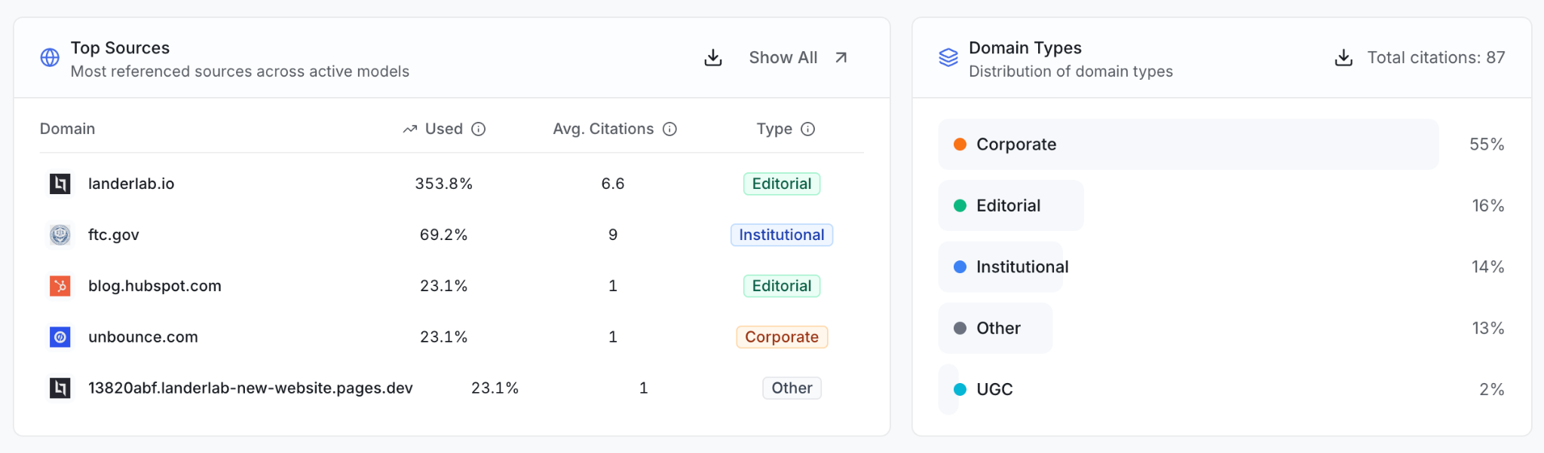This screenshot has height=453, width=1544.
Task: Click the Corporate distribution bar
Action: click(1188, 144)
